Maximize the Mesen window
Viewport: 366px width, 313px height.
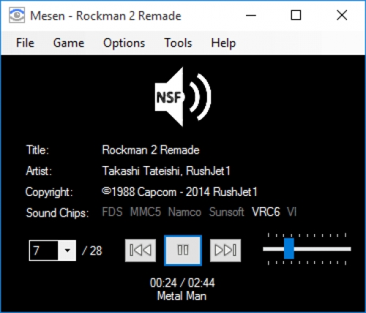coord(296,15)
